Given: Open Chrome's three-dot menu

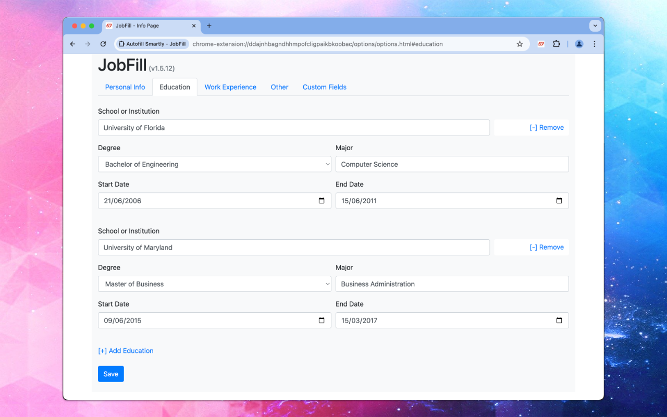Looking at the screenshot, I should (x=595, y=44).
